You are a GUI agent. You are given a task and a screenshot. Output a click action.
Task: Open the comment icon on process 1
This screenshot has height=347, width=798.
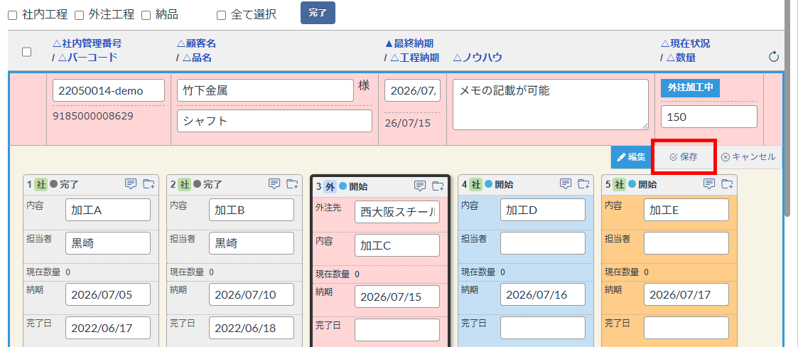(x=131, y=183)
